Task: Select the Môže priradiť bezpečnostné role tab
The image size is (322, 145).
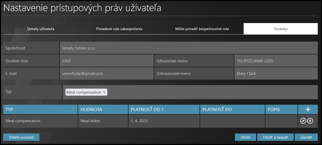Action: (x=202, y=29)
